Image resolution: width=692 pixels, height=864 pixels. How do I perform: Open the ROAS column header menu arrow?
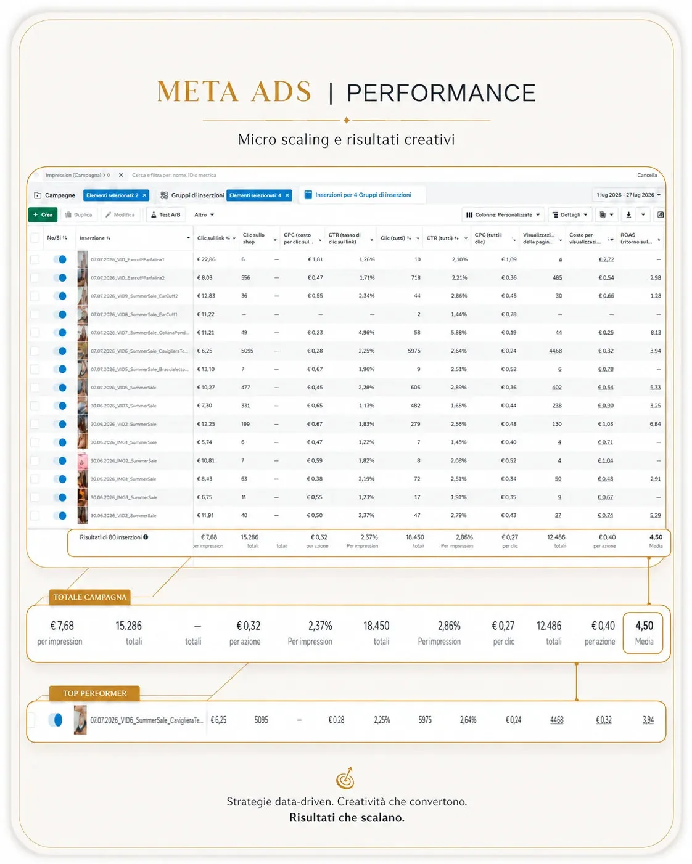pos(659,240)
